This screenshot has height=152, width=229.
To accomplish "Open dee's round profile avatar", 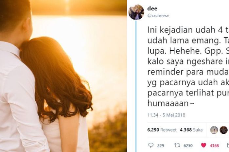I will (136, 12).
